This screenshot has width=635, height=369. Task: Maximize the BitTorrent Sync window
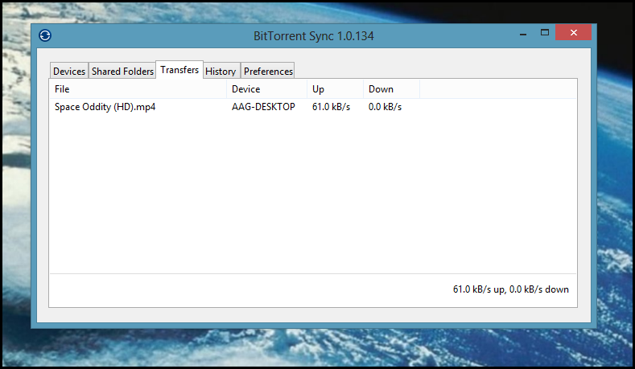[545, 32]
